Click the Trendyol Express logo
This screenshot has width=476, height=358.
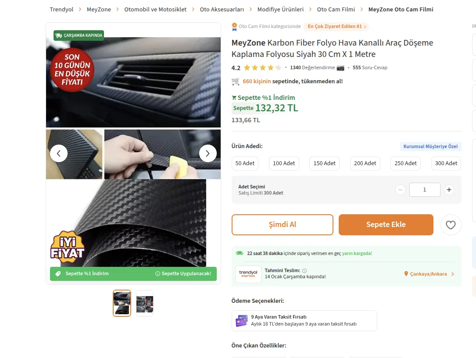248,274
